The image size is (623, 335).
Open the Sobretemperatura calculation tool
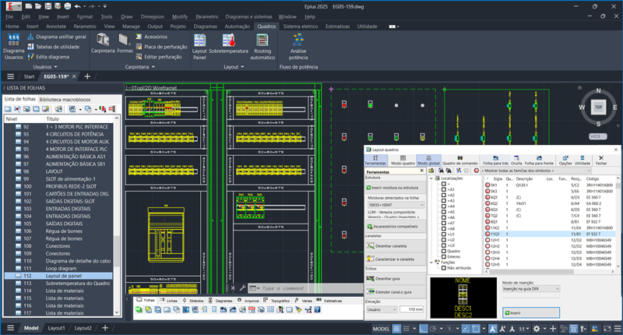point(228,44)
